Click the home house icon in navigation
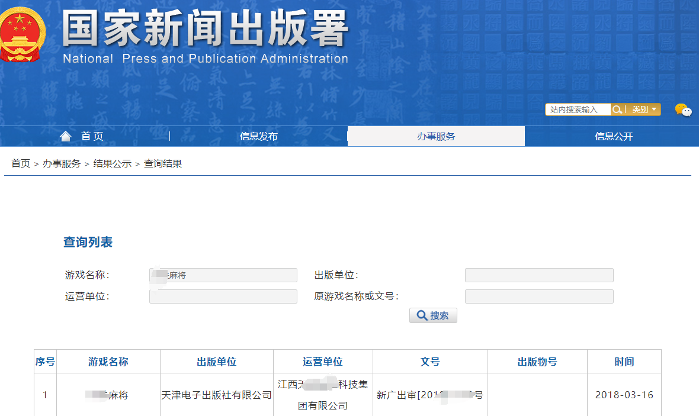The image size is (699, 416). [x=66, y=136]
